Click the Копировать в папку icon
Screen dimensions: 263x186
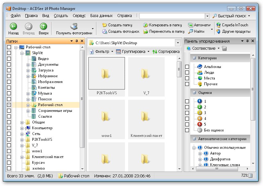[145, 25]
